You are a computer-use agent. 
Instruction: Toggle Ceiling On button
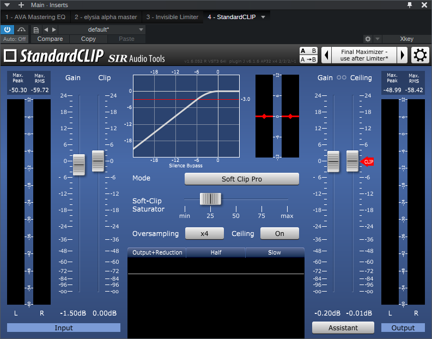[279, 234]
